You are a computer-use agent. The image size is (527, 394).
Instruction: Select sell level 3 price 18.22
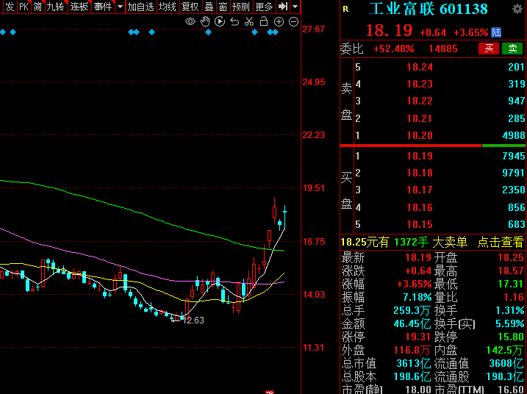420,101
